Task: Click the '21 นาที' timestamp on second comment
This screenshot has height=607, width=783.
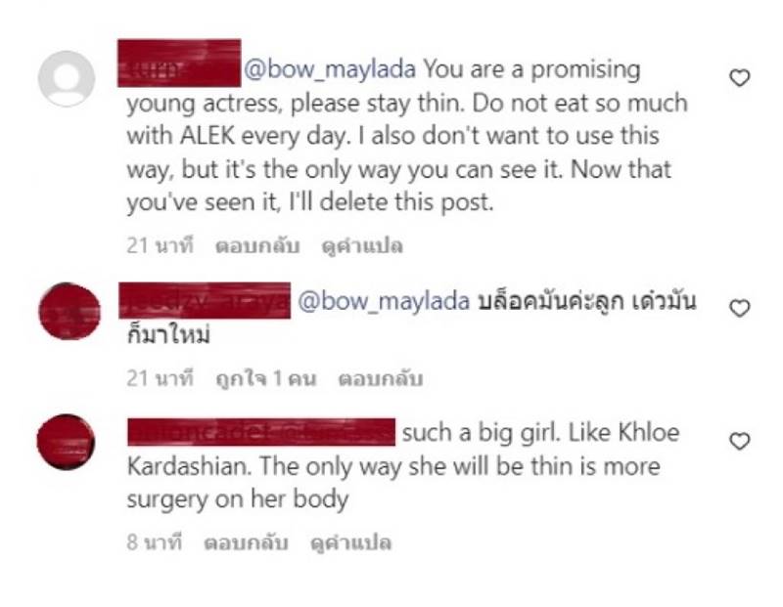Action: tap(160, 378)
